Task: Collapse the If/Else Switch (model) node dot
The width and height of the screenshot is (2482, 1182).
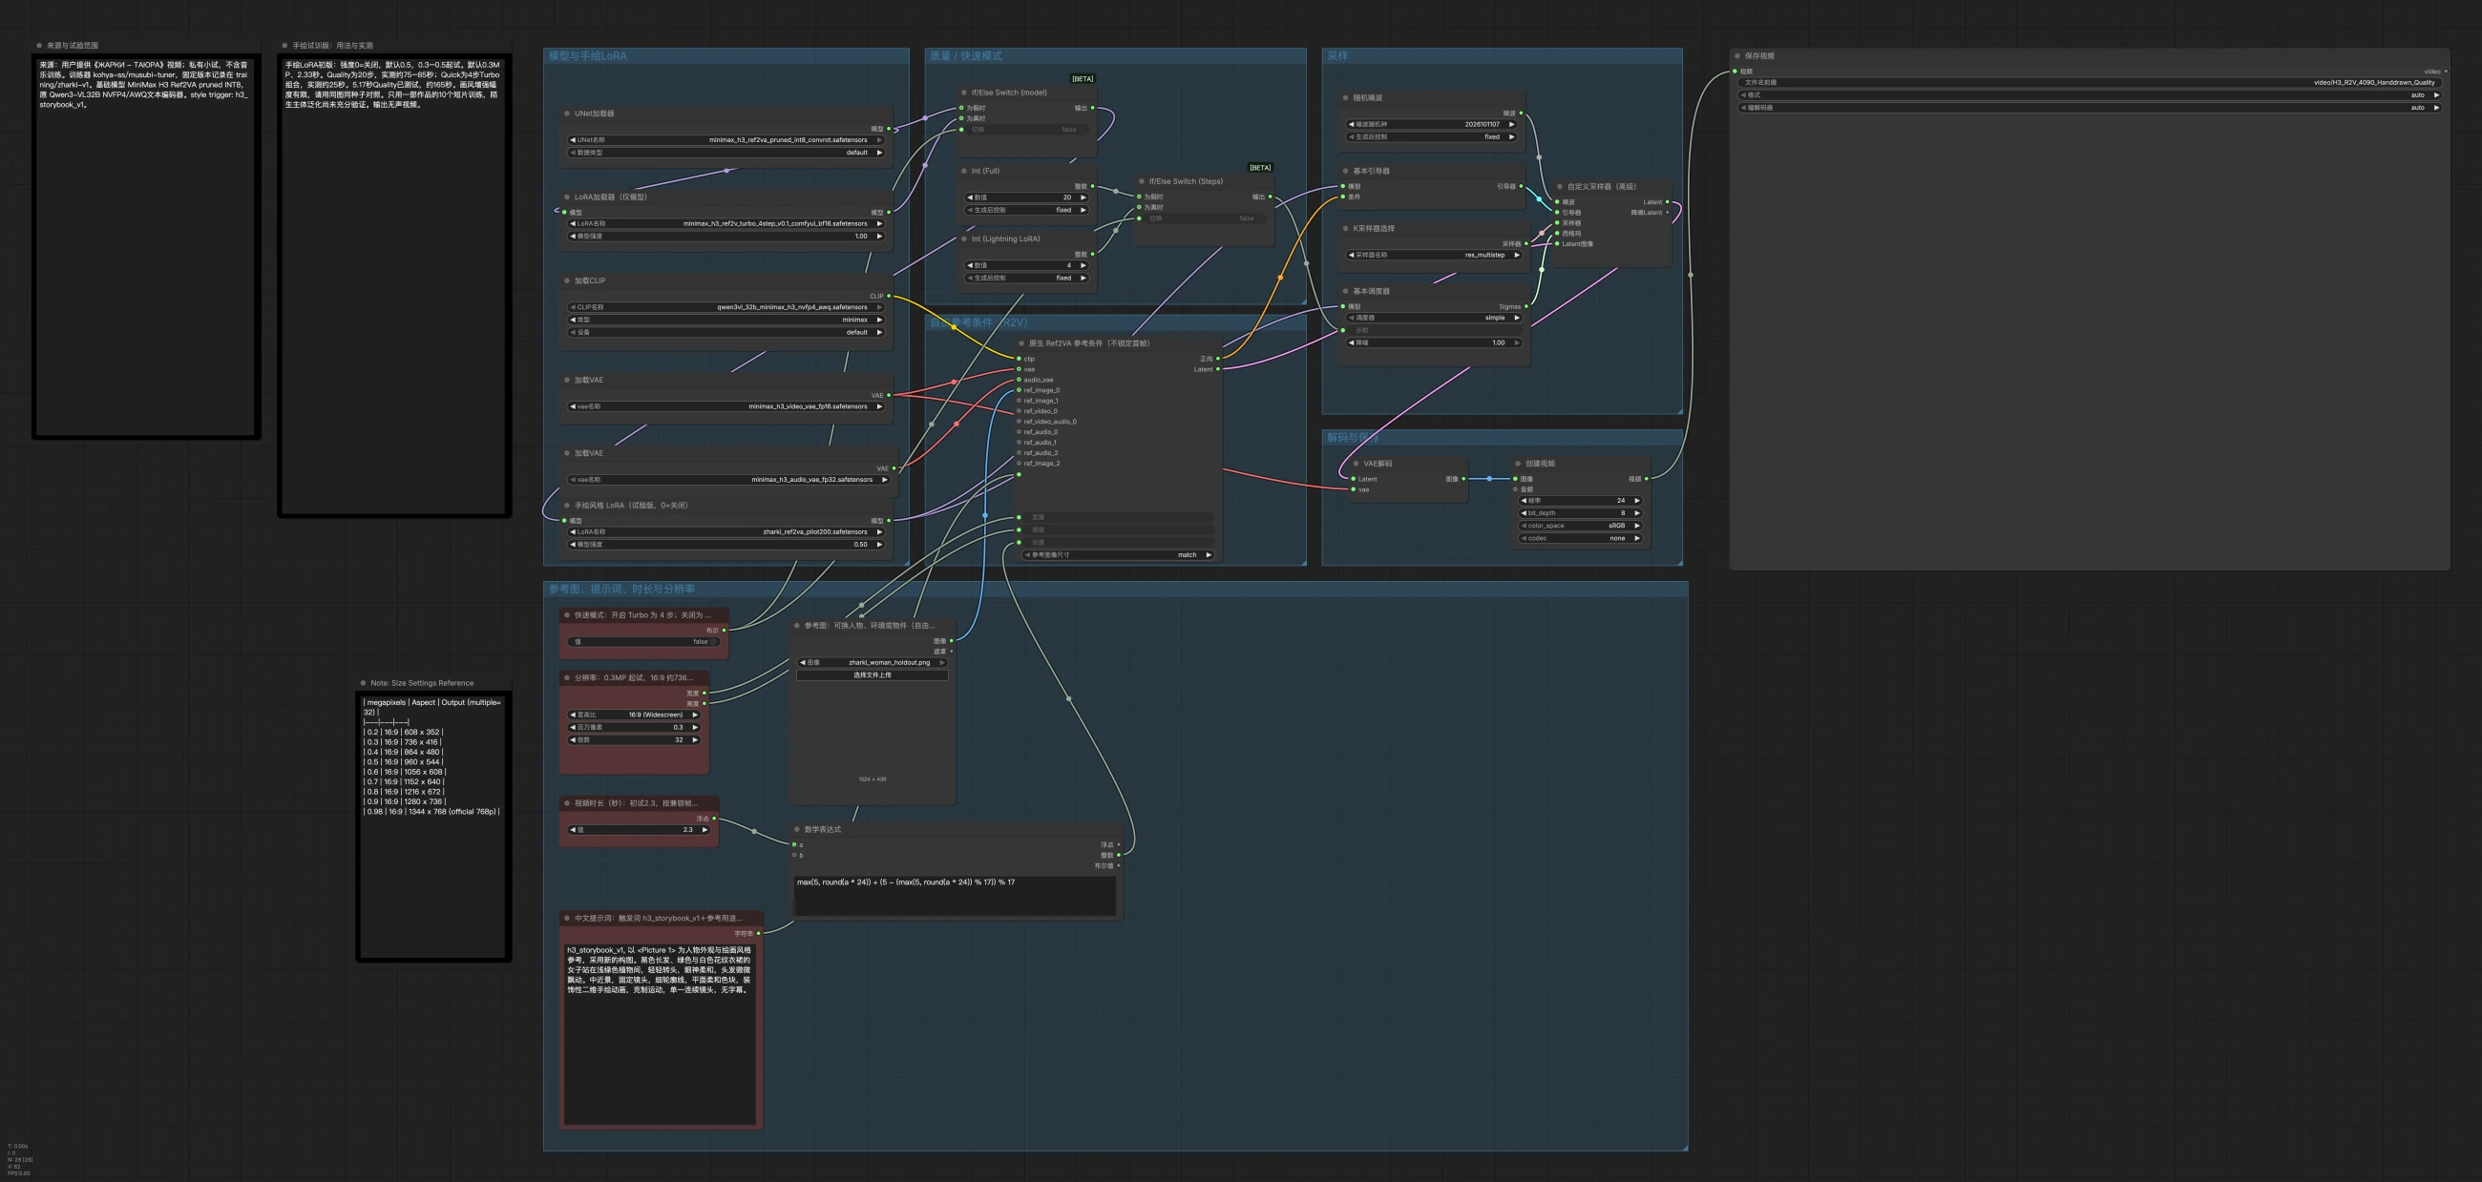Action: (963, 93)
